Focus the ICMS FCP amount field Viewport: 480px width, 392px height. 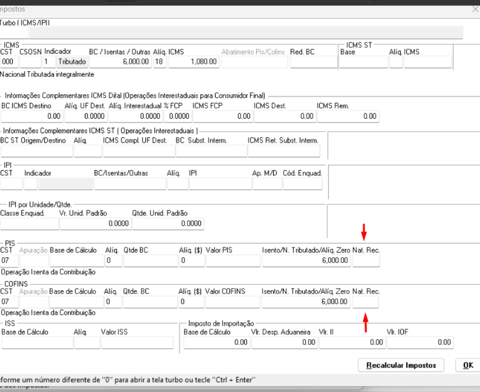coord(223,116)
